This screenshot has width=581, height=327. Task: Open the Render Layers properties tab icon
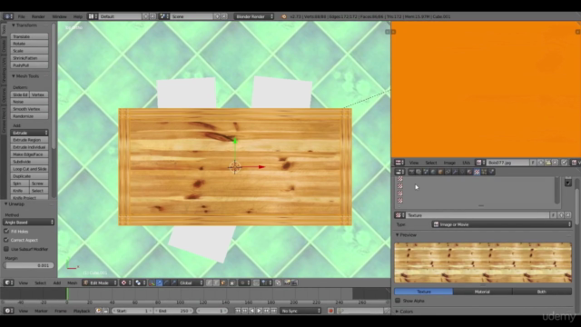[419, 172]
